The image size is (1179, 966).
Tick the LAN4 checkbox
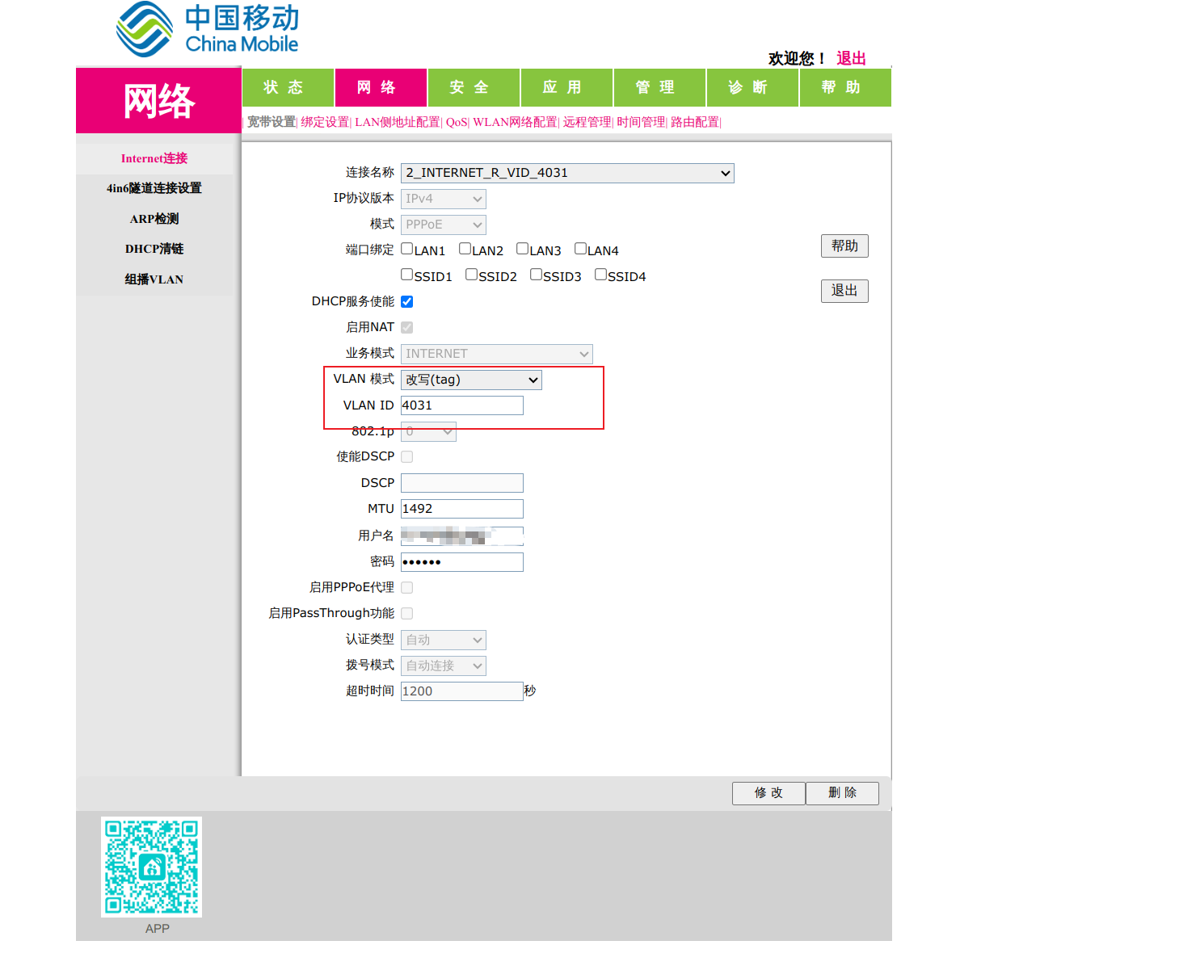(580, 249)
